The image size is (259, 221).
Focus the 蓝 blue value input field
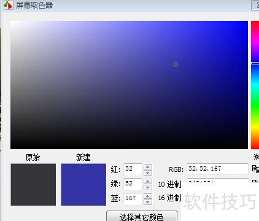[133, 199]
